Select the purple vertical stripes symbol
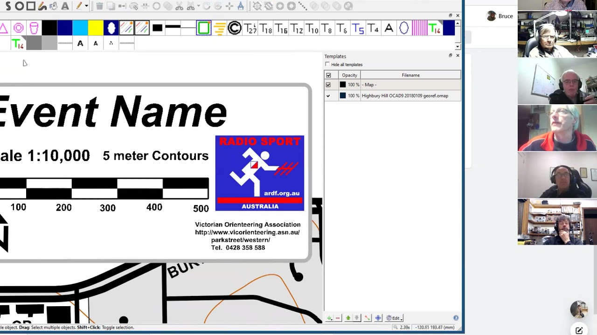Image resolution: width=597 pixels, height=335 pixels. [x=419, y=28]
